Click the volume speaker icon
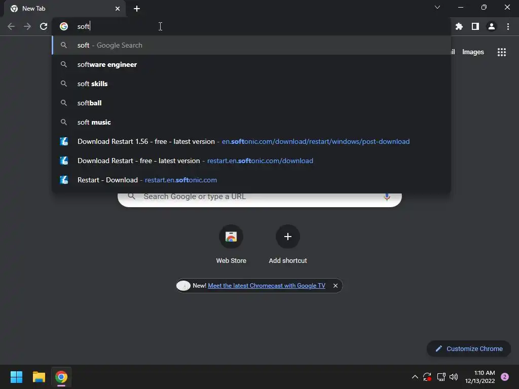The width and height of the screenshot is (519, 389). coord(454,377)
